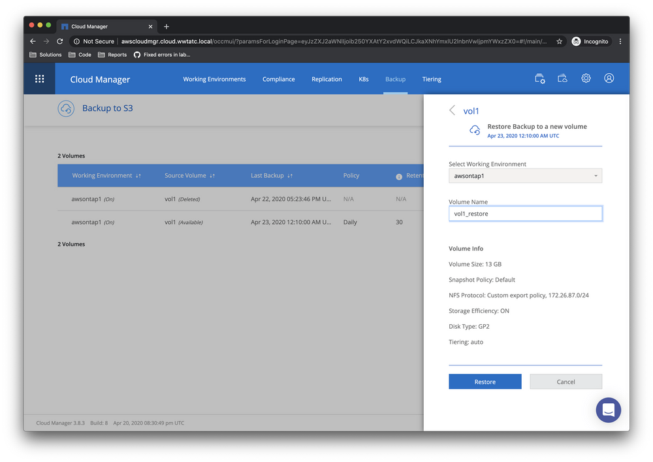The width and height of the screenshot is (653, 462).
Task: Open Chrome three-dot menu
Action: (x=620, y=41)
